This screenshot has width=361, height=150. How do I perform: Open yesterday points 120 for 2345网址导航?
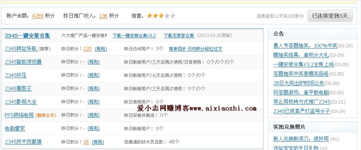click(x=88, y=49)
